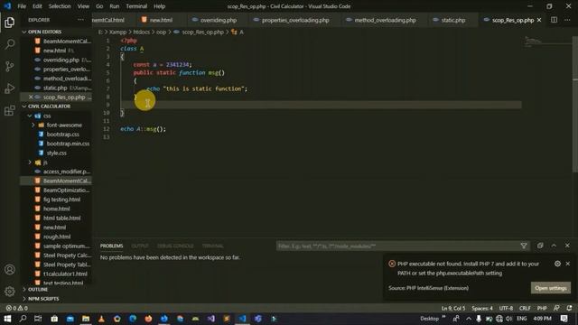This screenshot has width=578, height=325.
Task: Show hidden system tray icons
Action: pos(469,319)
